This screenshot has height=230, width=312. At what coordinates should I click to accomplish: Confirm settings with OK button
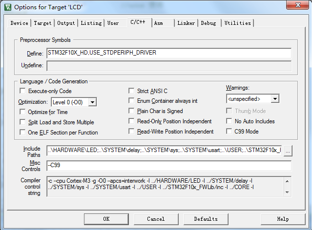pos(106,219)
